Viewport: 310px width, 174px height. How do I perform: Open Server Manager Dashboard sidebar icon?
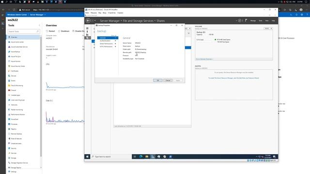pyautogui.click(x=87, y=28)
